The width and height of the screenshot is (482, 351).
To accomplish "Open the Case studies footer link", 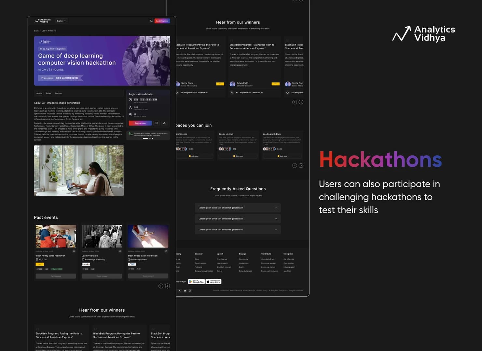I will click(288, 263).
